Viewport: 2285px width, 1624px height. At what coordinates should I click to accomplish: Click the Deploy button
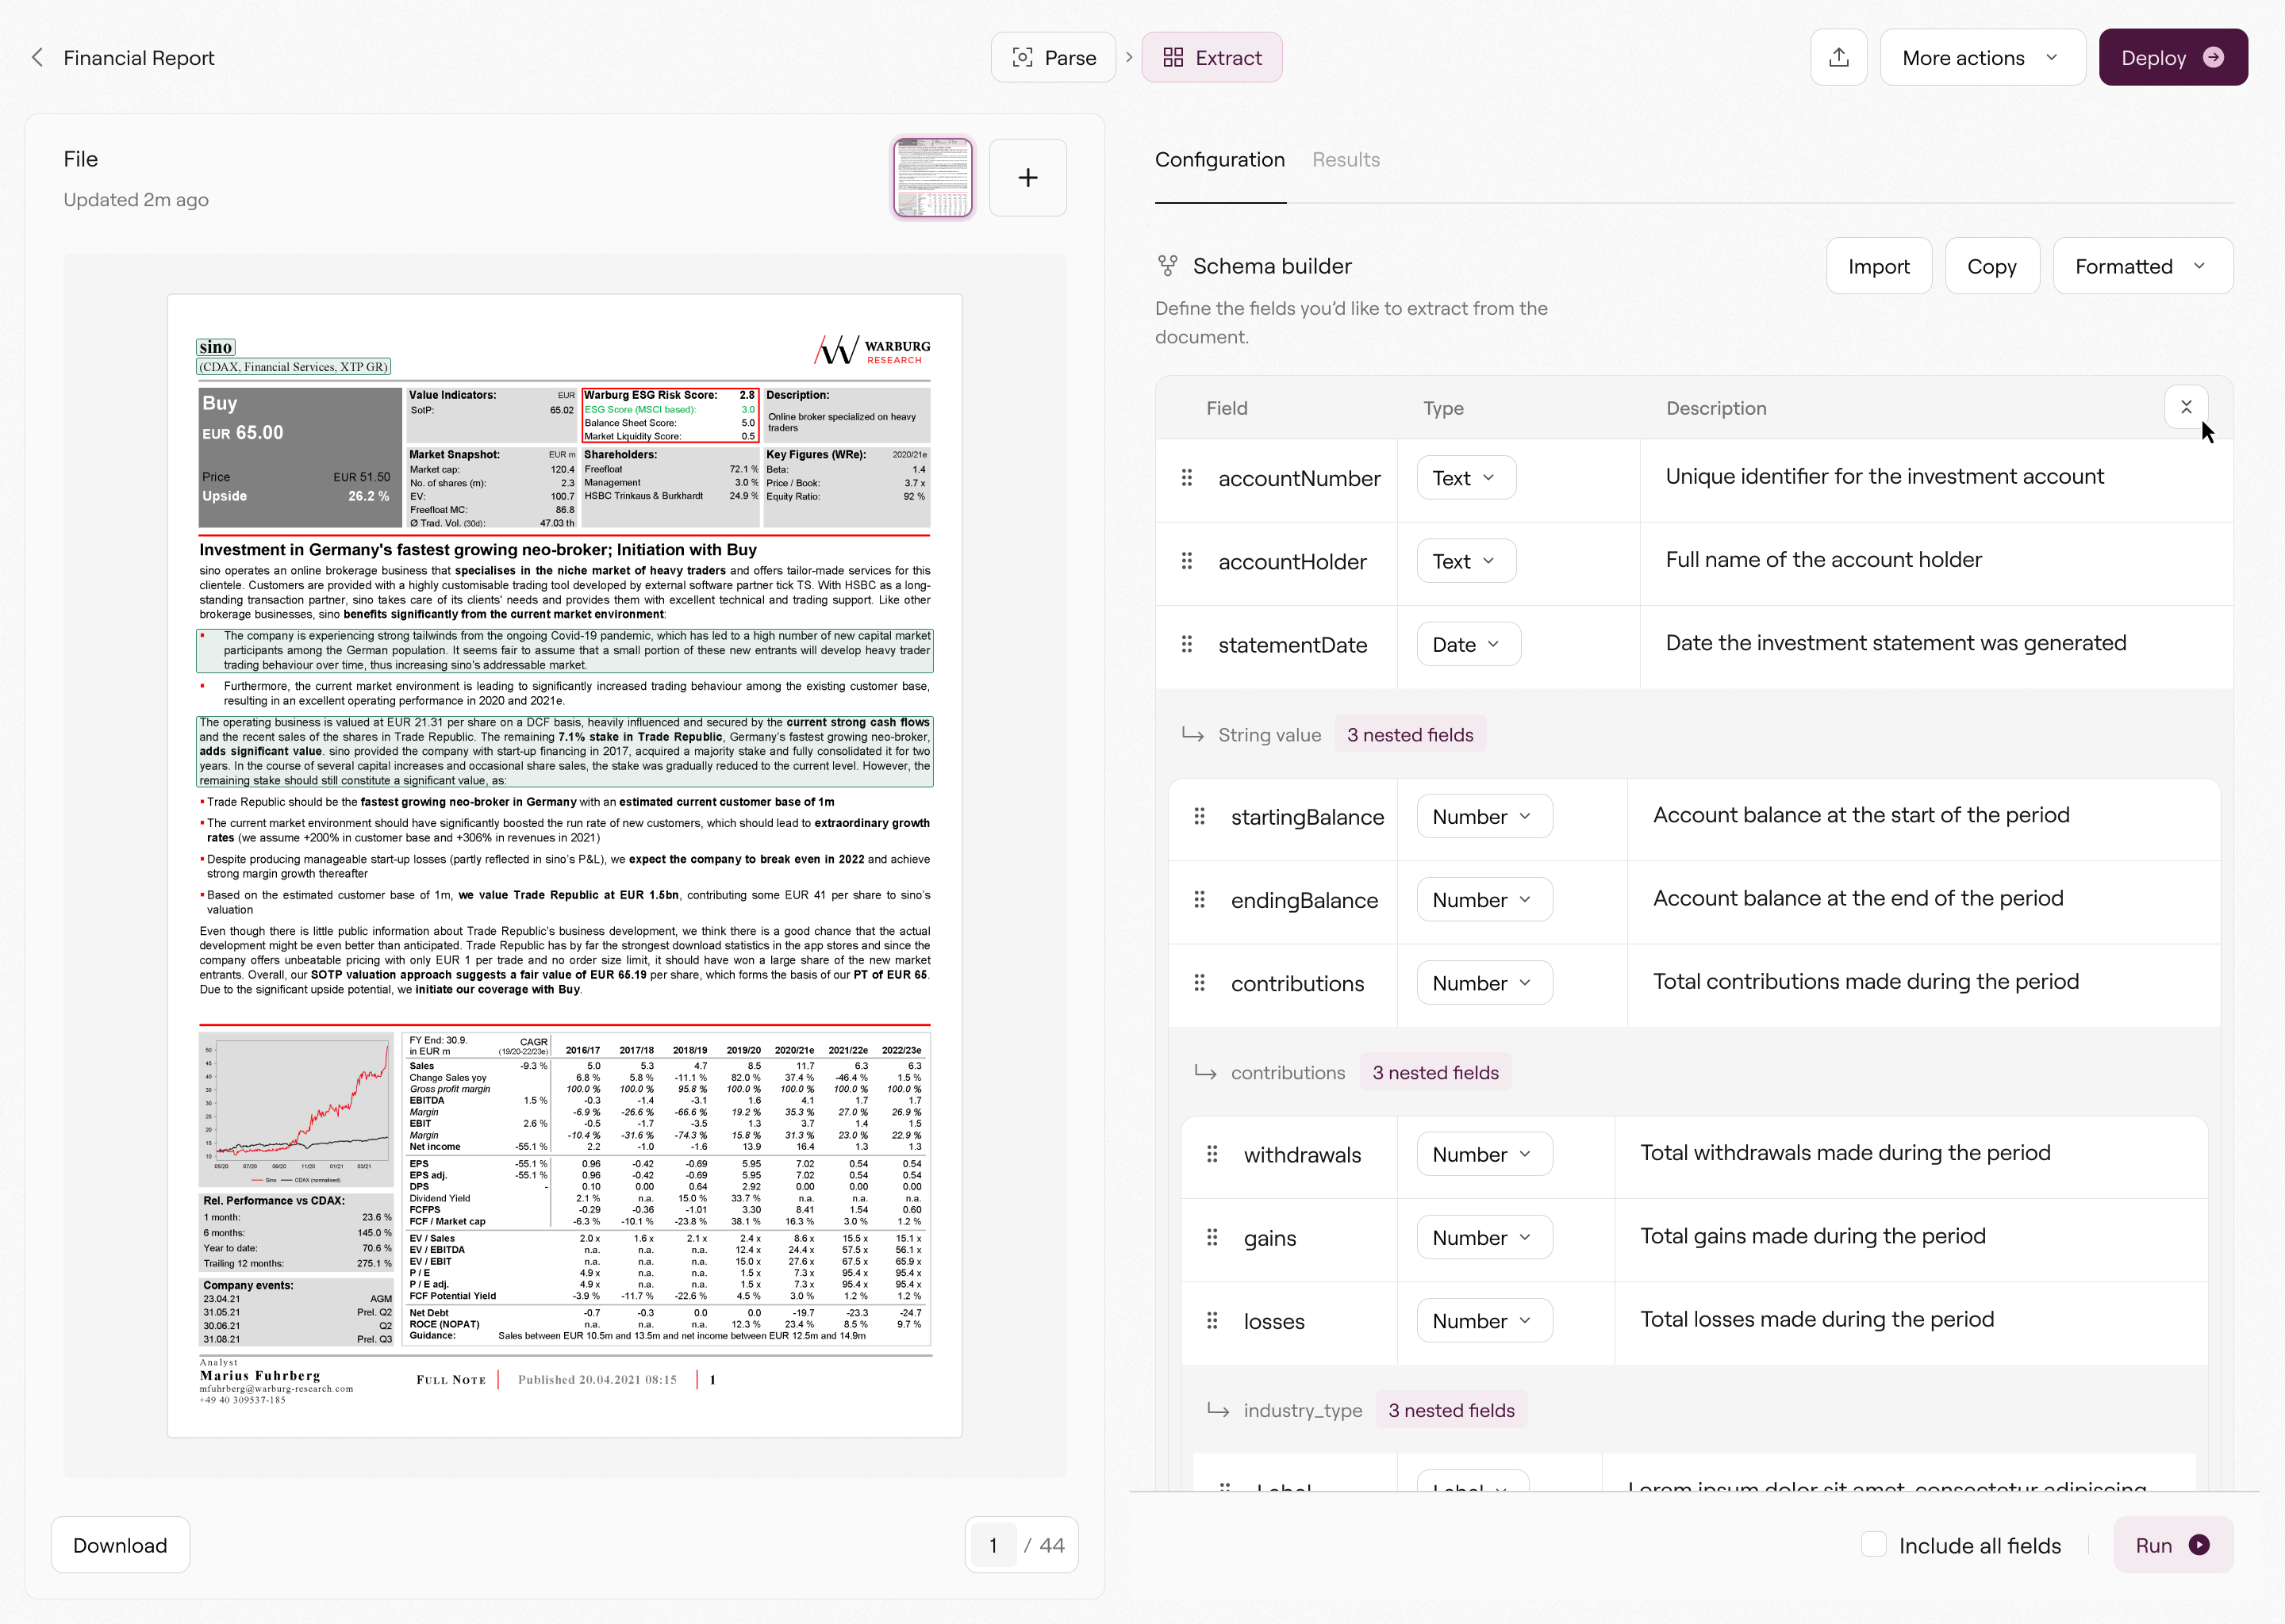pyautogui.click(x=2172, y=58)
